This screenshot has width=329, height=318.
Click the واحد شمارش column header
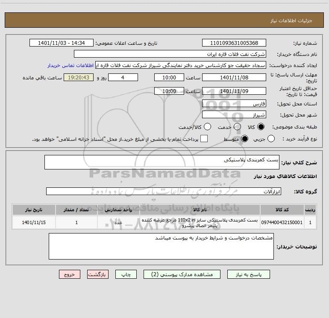click(118, 210)
